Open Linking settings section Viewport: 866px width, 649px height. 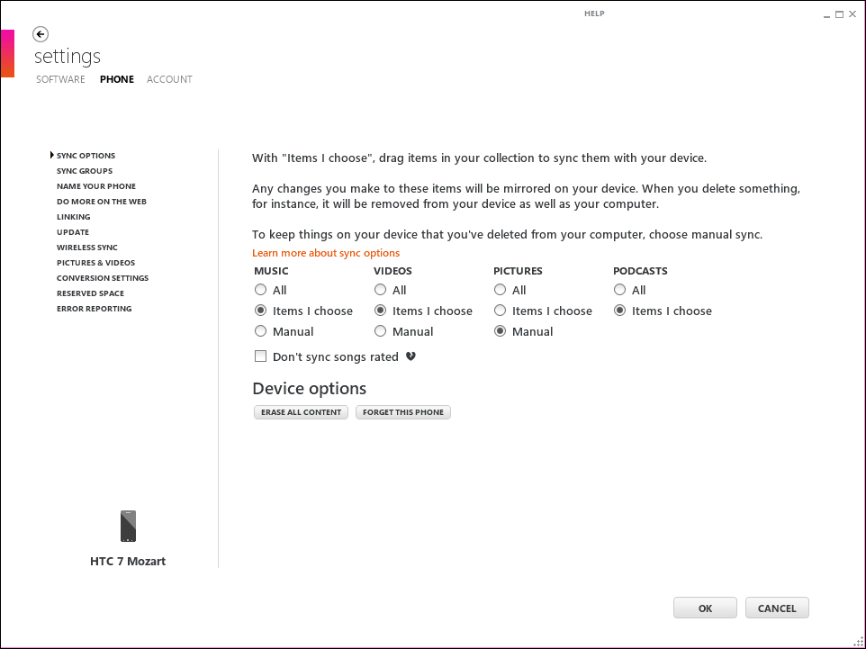pos(74,217)
